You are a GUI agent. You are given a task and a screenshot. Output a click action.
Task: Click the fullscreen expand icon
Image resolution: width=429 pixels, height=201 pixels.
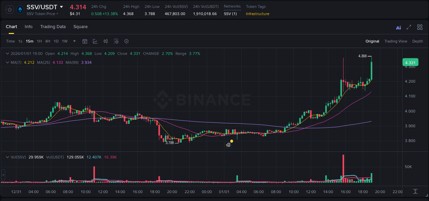point(408,27)
